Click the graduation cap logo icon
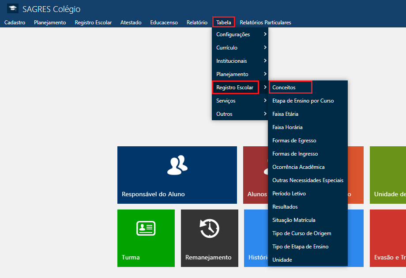Image resolution: width=406 pixels, height=278 pixels. (13, 9)
